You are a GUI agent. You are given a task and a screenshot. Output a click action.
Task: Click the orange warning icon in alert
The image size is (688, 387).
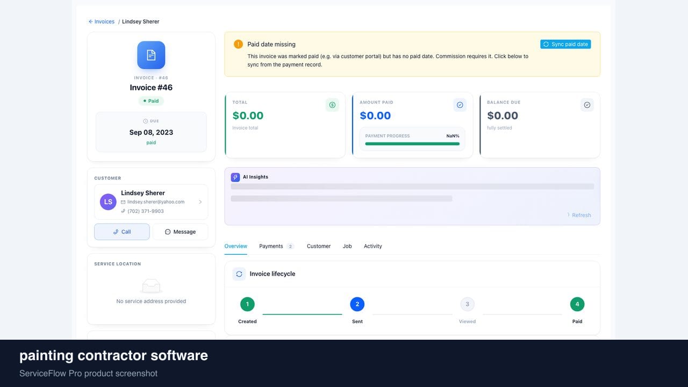pyautogui.click(x=238, y=44)
